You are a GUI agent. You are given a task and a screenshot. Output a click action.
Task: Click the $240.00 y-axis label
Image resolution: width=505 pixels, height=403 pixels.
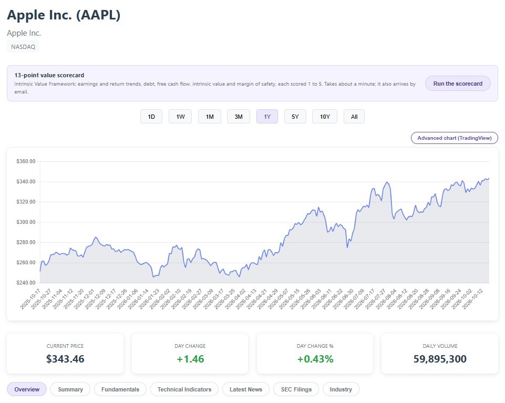(x=26, y=283)
